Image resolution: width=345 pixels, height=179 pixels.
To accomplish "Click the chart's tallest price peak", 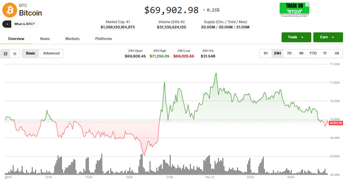I will click(216, 73).
